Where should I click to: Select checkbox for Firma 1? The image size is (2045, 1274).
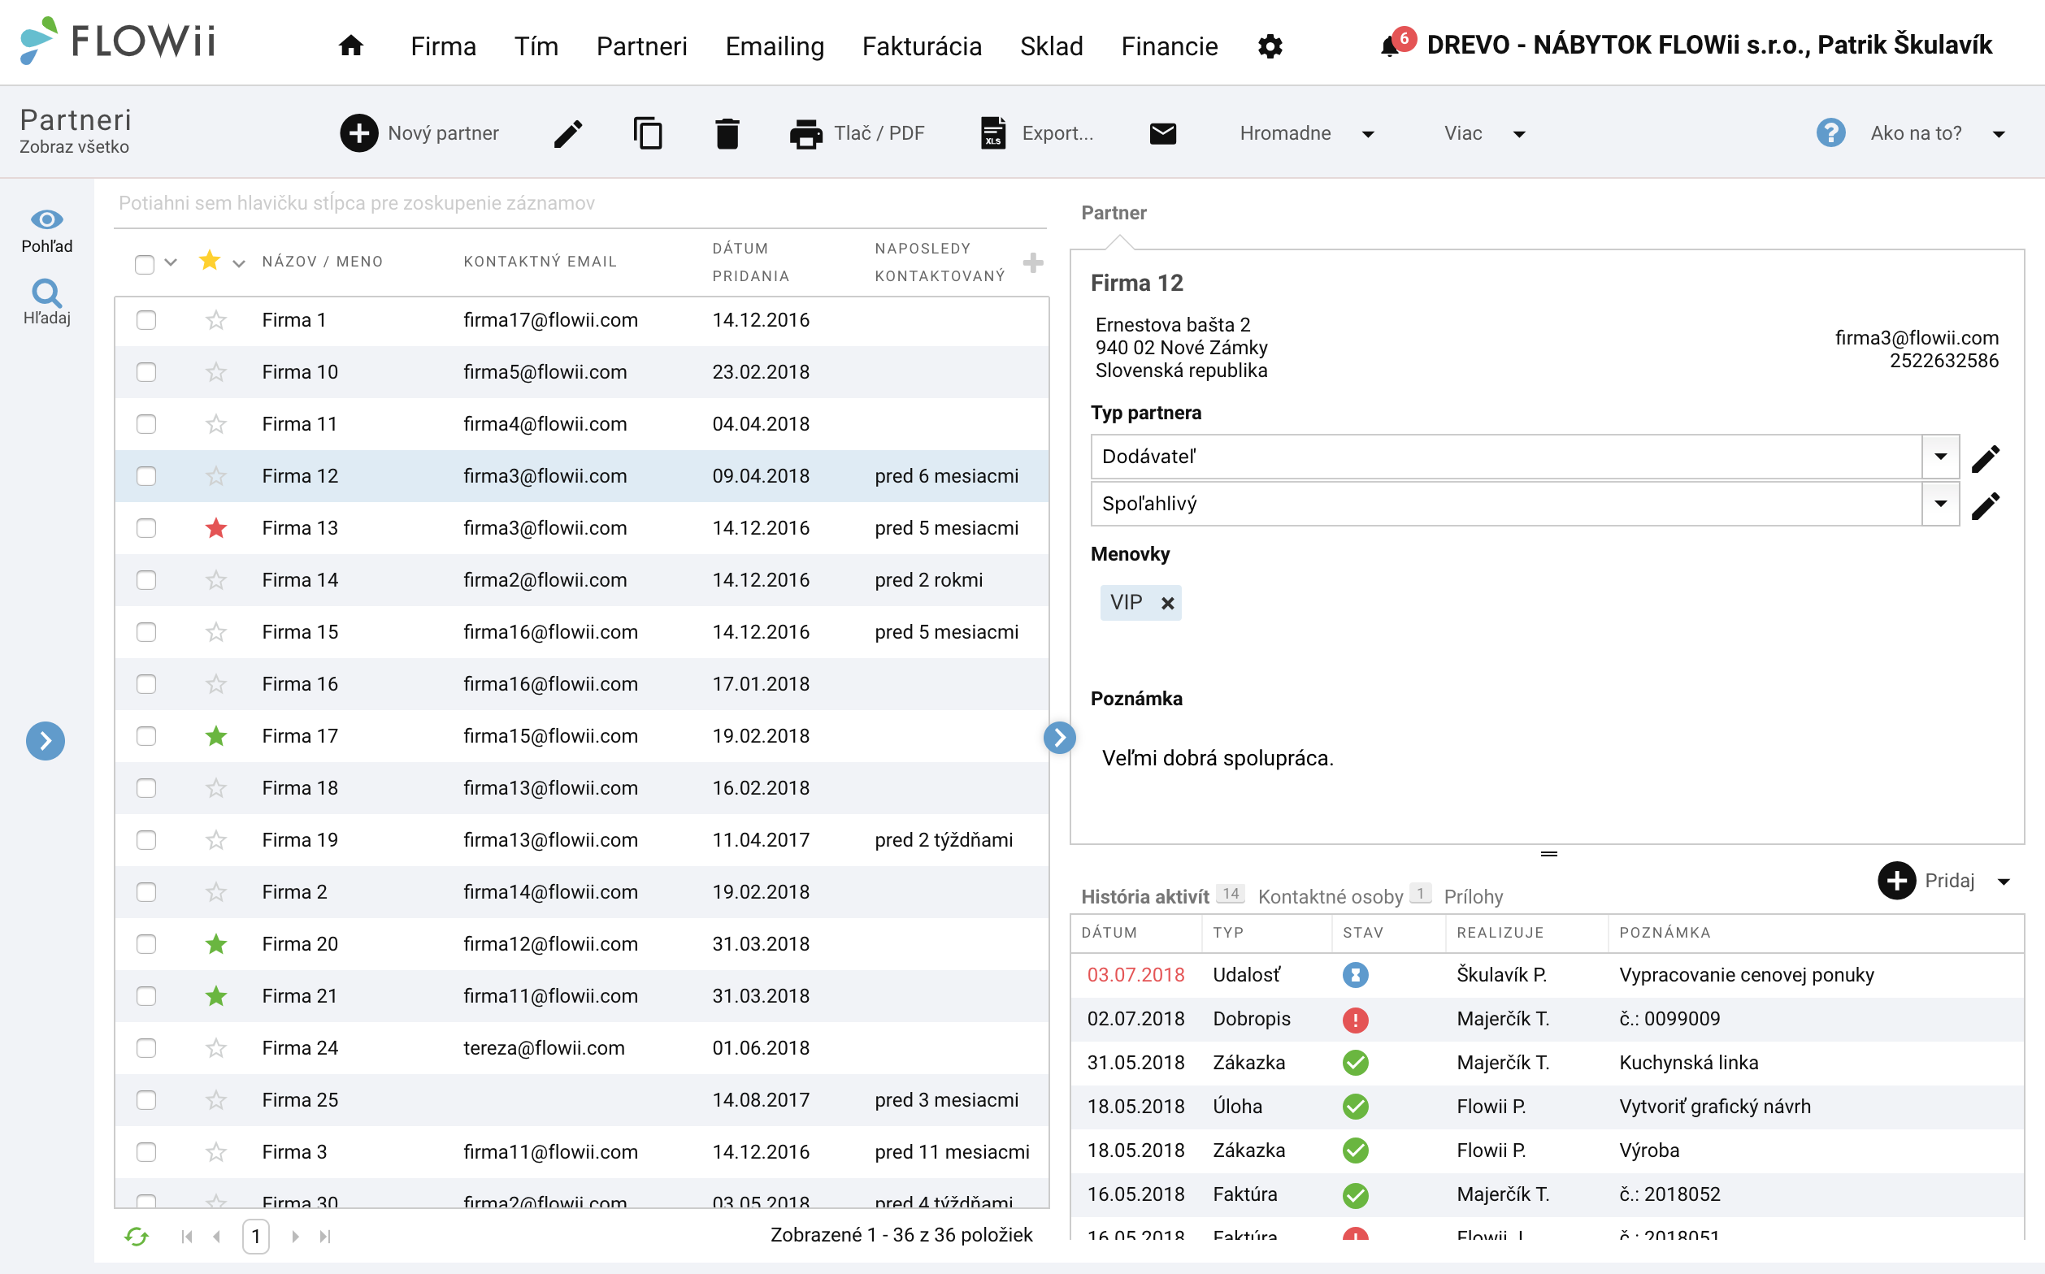145,320
